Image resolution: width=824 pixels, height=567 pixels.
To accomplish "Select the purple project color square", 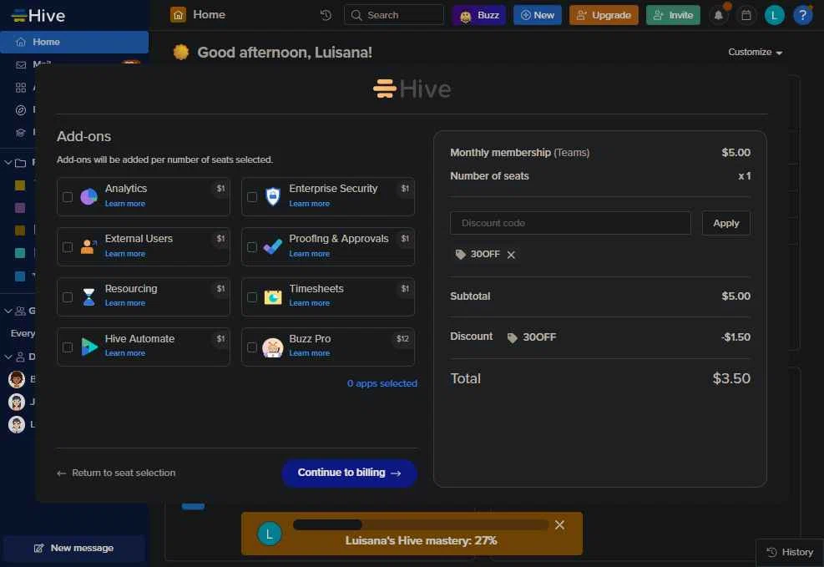I will coord(20,208).
